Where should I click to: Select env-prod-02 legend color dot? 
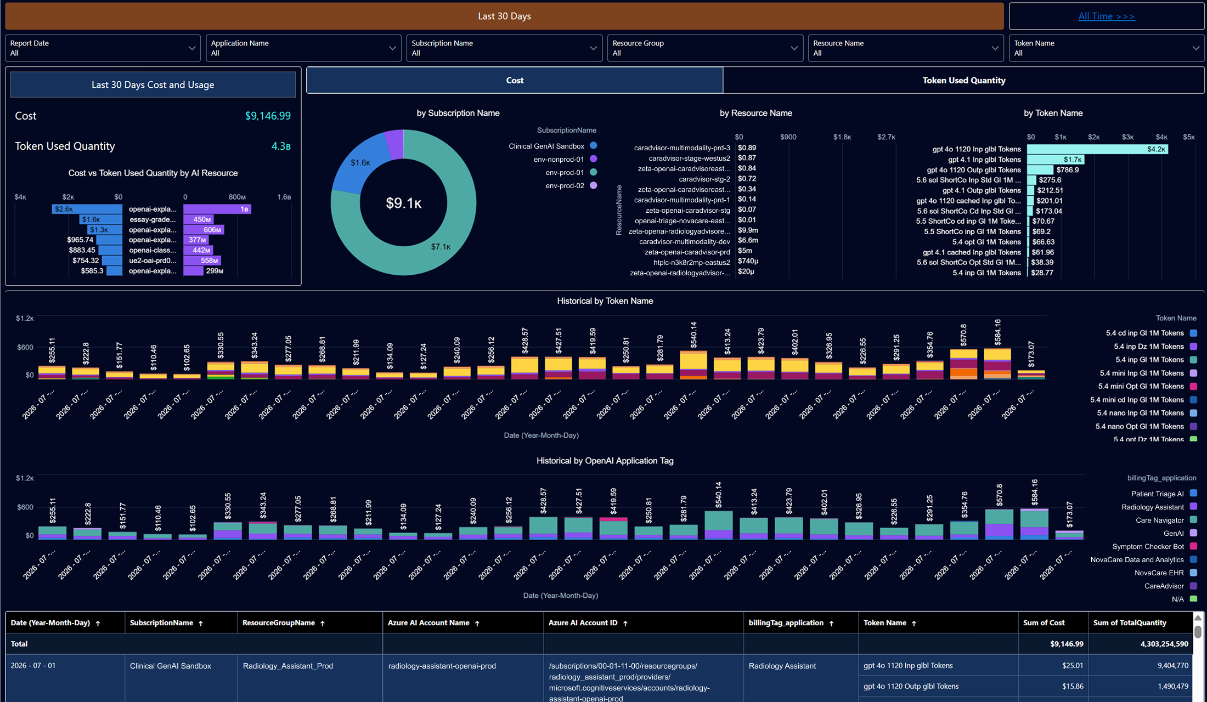pyautogui.click(x=593, y=185)
